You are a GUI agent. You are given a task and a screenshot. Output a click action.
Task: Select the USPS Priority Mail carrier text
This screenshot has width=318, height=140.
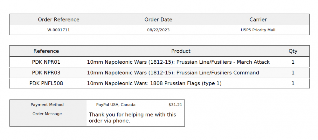pyautogui.click(x=258, y=30)
